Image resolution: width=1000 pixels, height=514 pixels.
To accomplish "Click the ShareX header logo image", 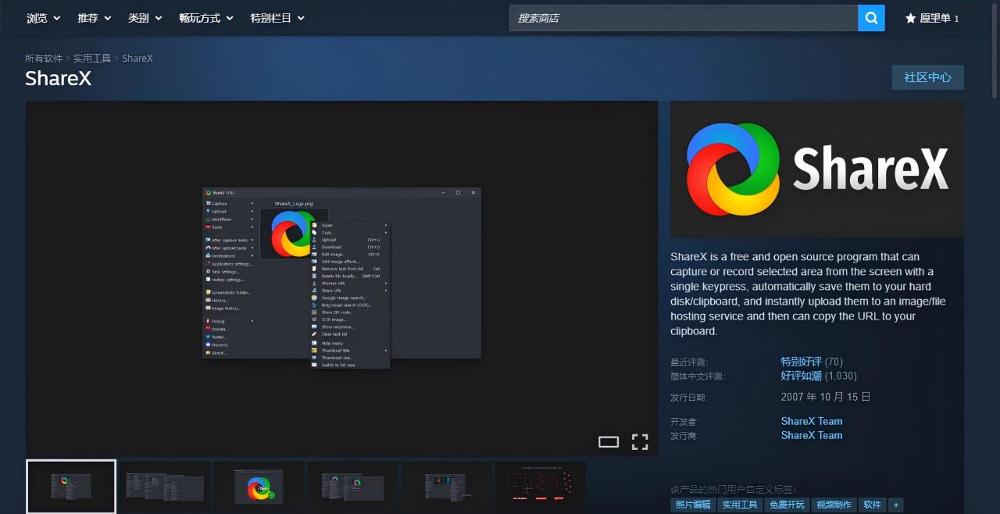I will 816,169.
